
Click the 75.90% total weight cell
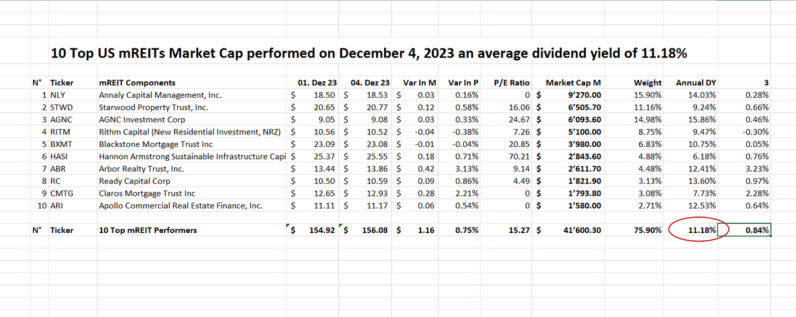click(x=648, y=230)
